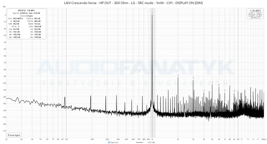The width and height of the screenshot is (267, 144).
Task: Click the THD+N value in distortion panel
Action: tap(37, 21)
